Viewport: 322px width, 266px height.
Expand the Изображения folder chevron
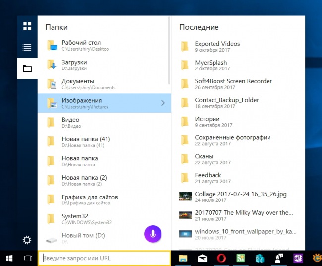[163, 103]
